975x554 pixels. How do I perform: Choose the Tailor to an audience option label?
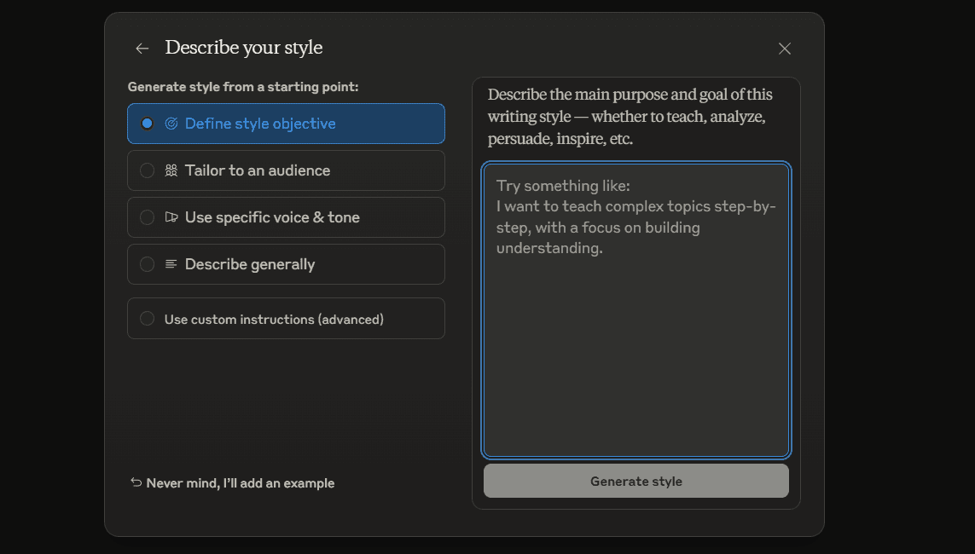pos(258,170)
